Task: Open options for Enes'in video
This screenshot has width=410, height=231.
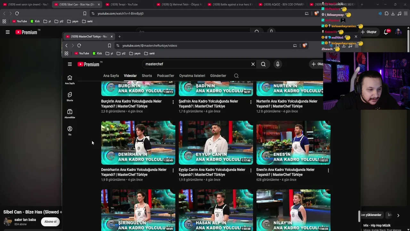Action: 328,170
